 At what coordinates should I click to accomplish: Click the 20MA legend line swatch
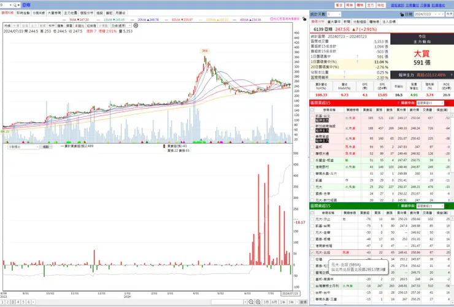[134, 20]
